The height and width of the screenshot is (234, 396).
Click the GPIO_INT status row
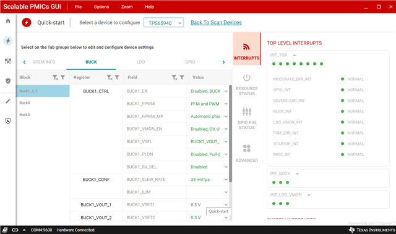319,90
